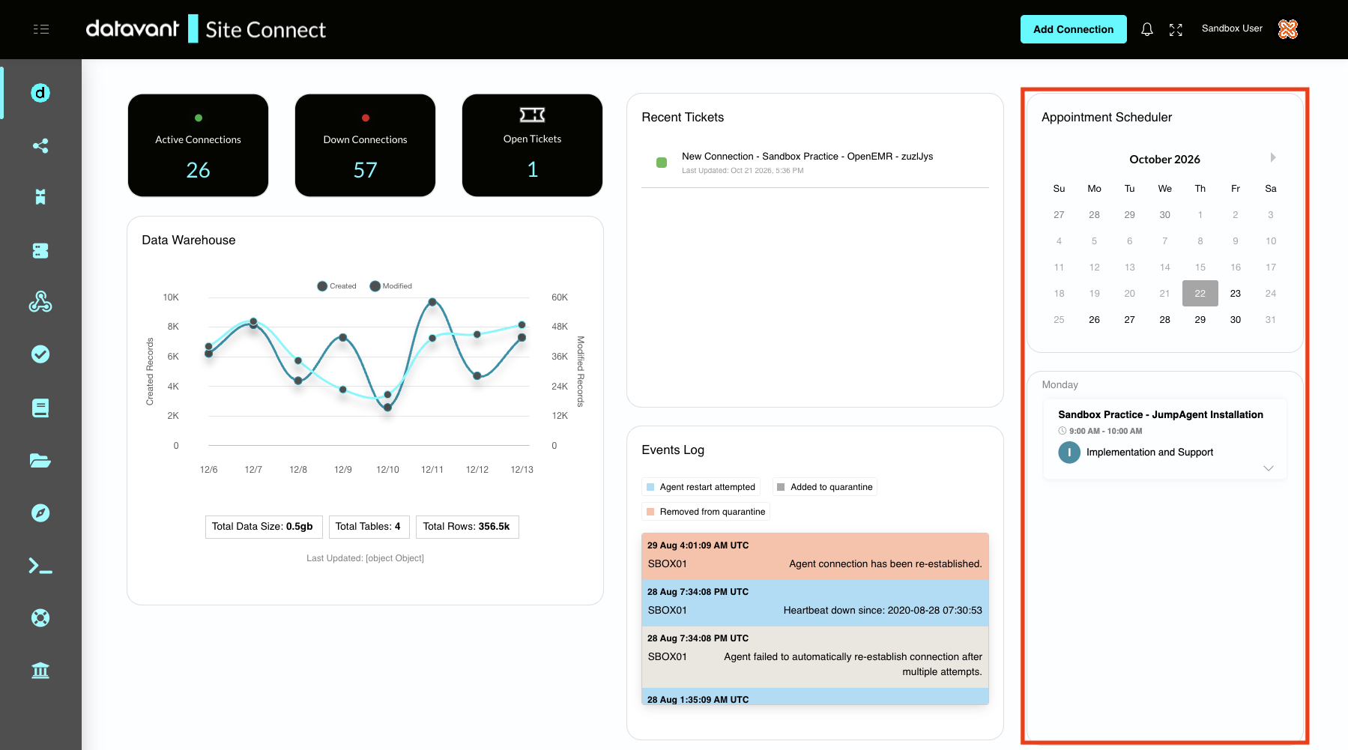The image size is (1348, 750).
Task: Click the 29 Aug re-established event entry
Action: (x=815, y=556)
